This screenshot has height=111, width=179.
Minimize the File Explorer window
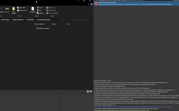pyautogui.click(x=79, y=1)
